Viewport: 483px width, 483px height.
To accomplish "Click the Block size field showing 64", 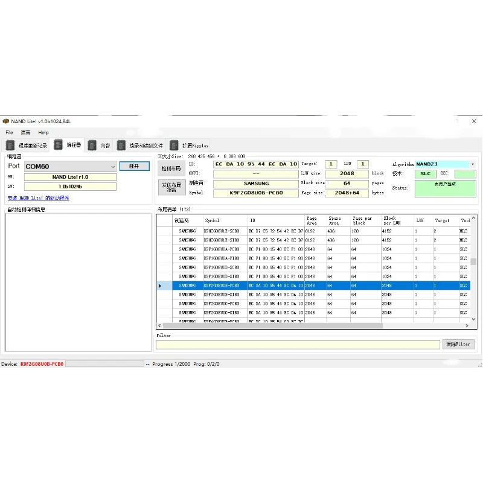I will click(x=347, y=184).
